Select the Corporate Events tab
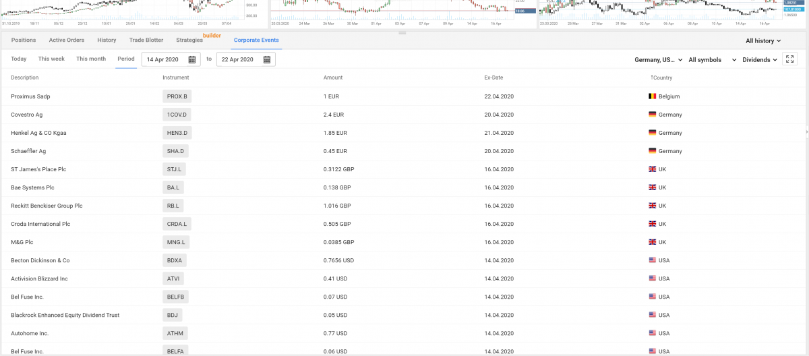Screen dimensions: 809x356 (x=256, y=40)
